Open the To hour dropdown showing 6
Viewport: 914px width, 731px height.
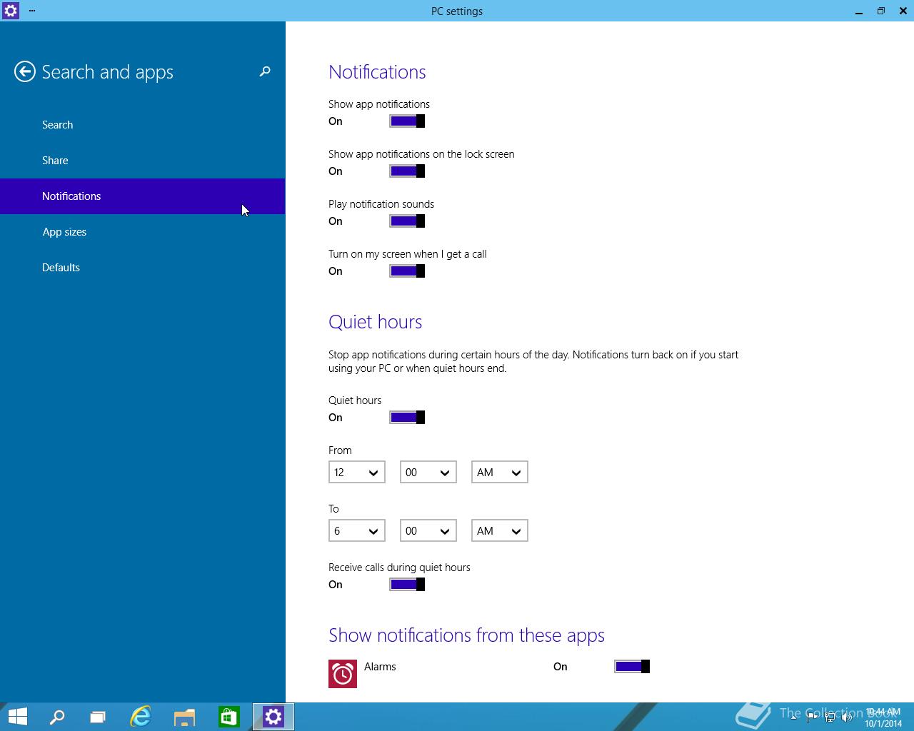[x=357, y=531]
